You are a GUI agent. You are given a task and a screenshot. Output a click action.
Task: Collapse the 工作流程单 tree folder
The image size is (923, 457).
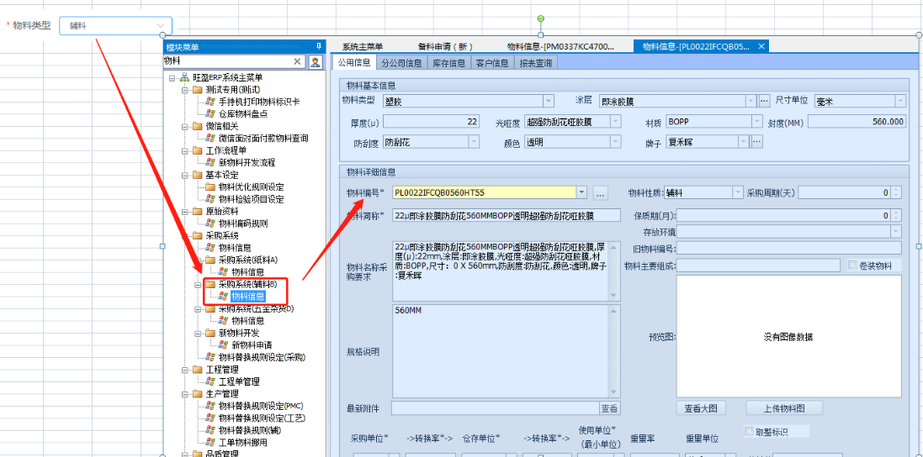pos(184,150)
